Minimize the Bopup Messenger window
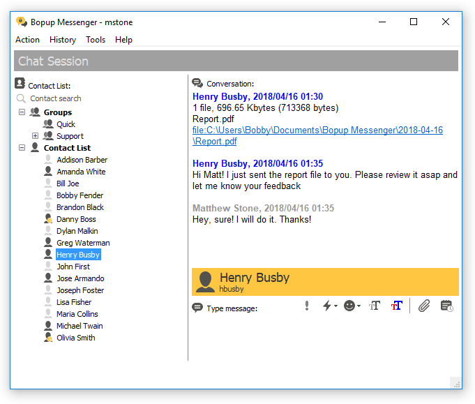 pyautogui.click(x=382, y=22)
